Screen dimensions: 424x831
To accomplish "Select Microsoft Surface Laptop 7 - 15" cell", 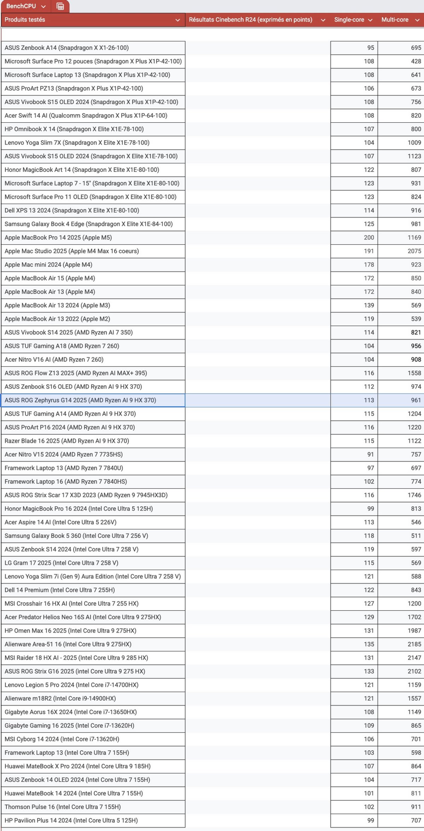I will [93, 183].
